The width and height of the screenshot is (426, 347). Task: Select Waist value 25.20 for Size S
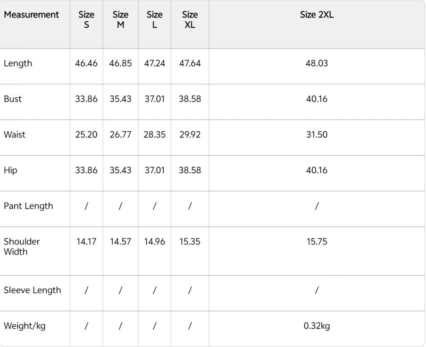tap(86, 135)
